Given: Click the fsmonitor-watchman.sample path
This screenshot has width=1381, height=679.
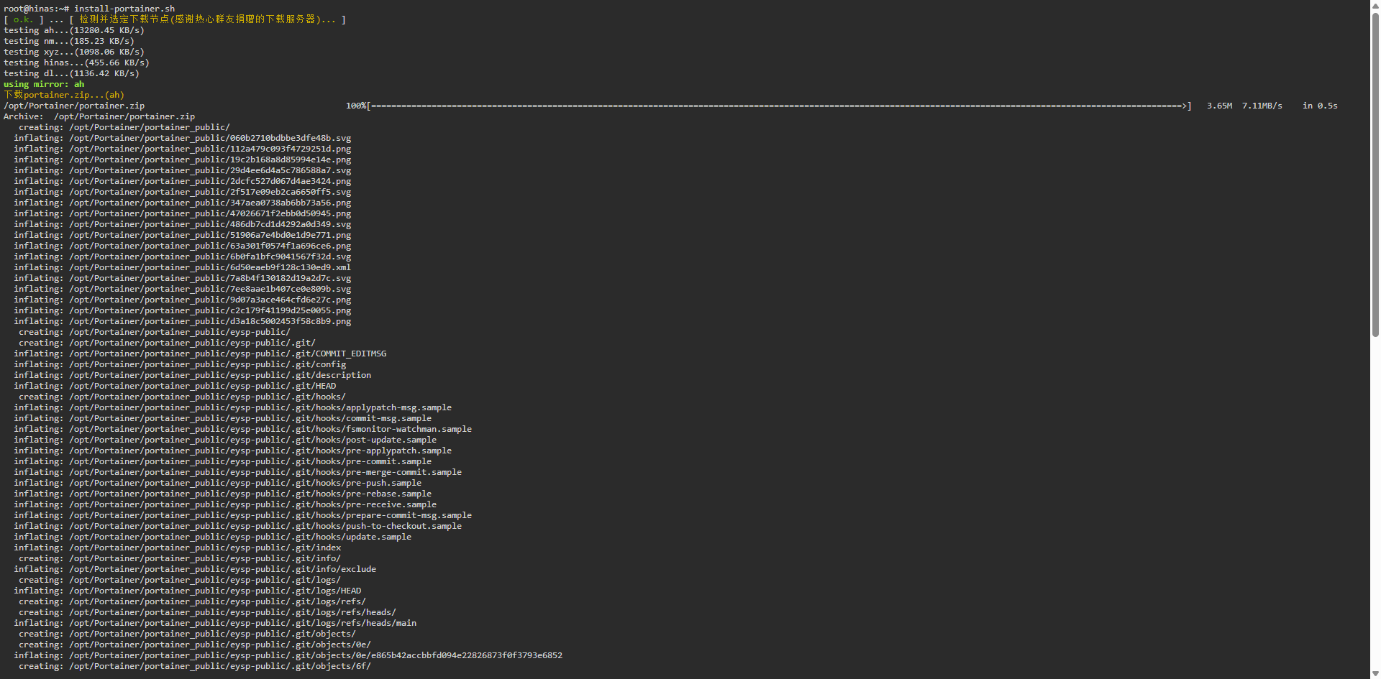Looking at the screenshot, I should click(x=270, y=429).
